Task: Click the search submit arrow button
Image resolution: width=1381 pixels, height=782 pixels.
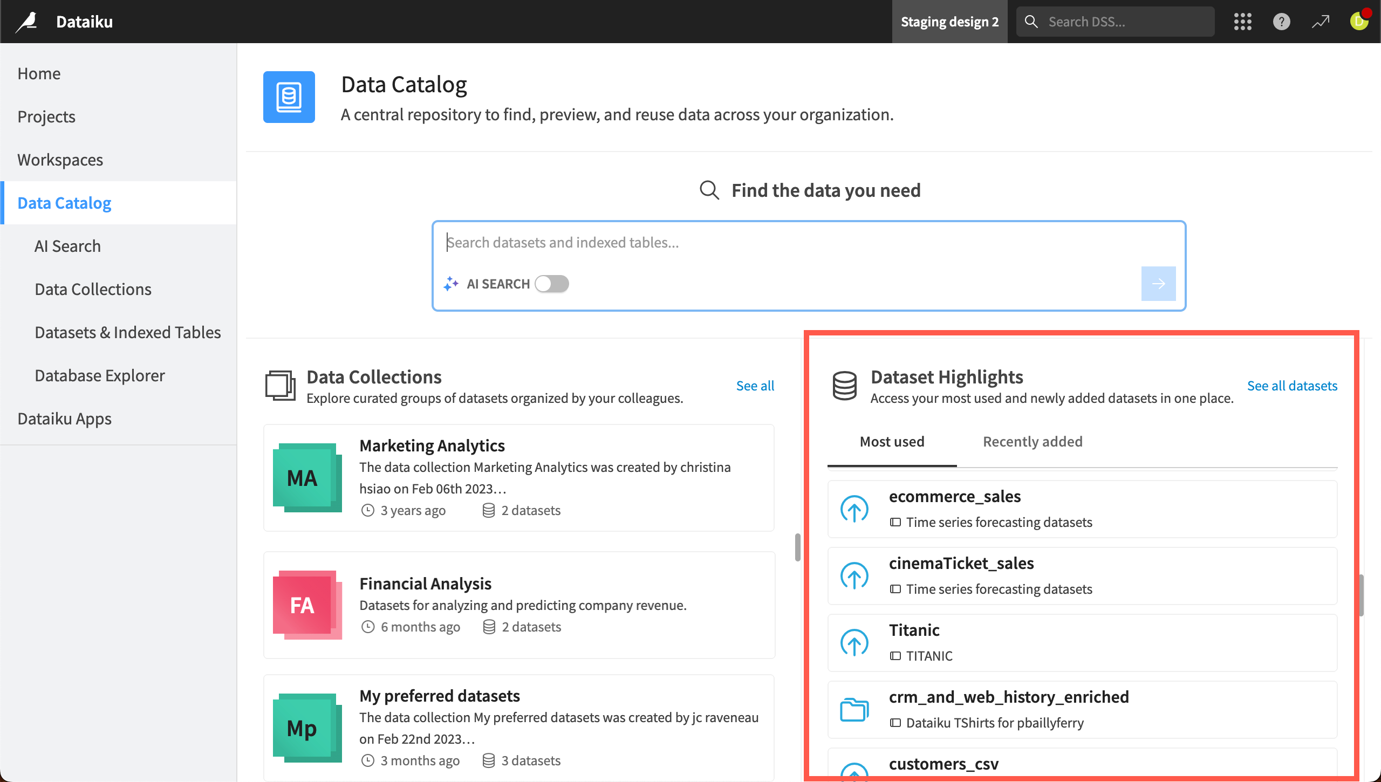Action: point(1158,284)
